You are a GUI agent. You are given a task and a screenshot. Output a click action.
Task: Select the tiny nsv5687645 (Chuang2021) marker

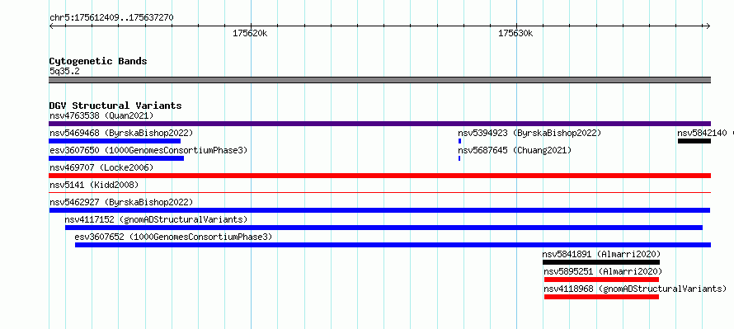[459, 158]
